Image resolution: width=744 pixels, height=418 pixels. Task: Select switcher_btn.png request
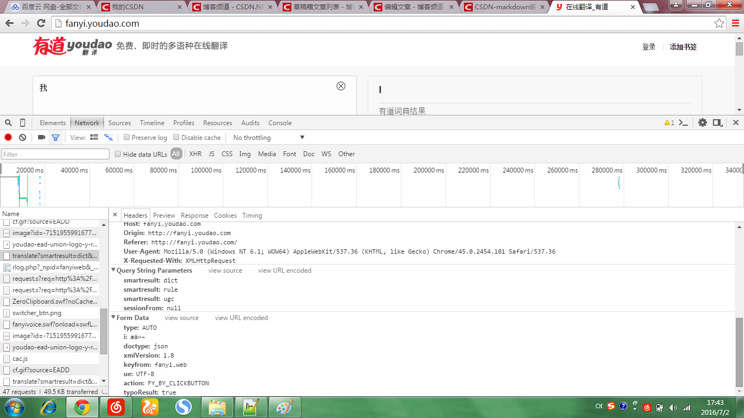50,313
